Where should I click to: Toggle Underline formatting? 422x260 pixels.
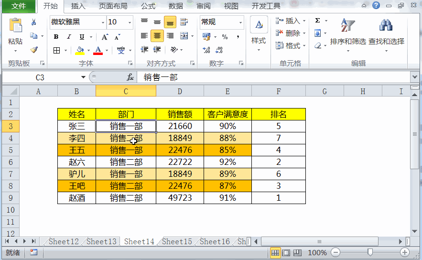click(x=82, y=37)
